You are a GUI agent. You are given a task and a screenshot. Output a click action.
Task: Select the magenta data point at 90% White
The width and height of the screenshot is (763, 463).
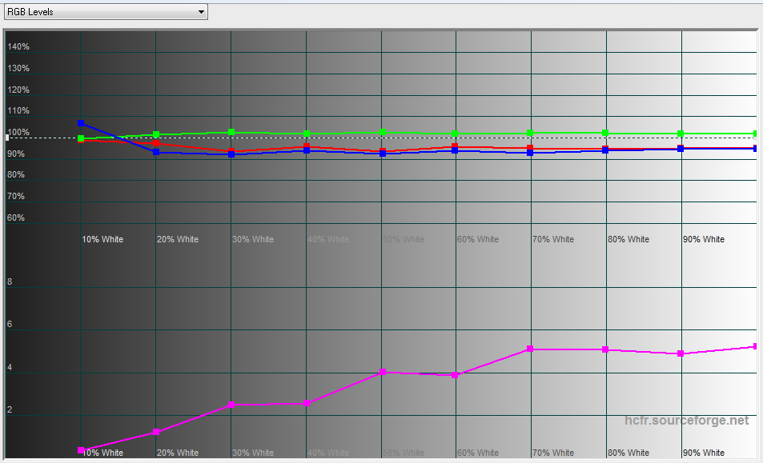(681, 353)
